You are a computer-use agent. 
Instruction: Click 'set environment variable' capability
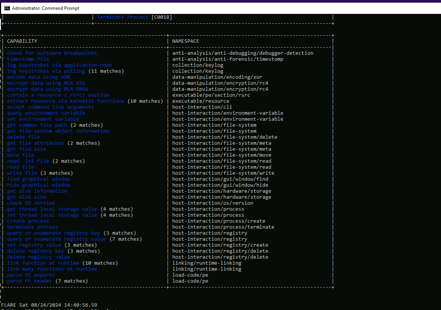(x=43, y=119)
